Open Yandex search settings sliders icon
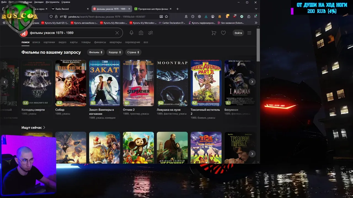Screen dimensions: 353x198 click(151, 33)
